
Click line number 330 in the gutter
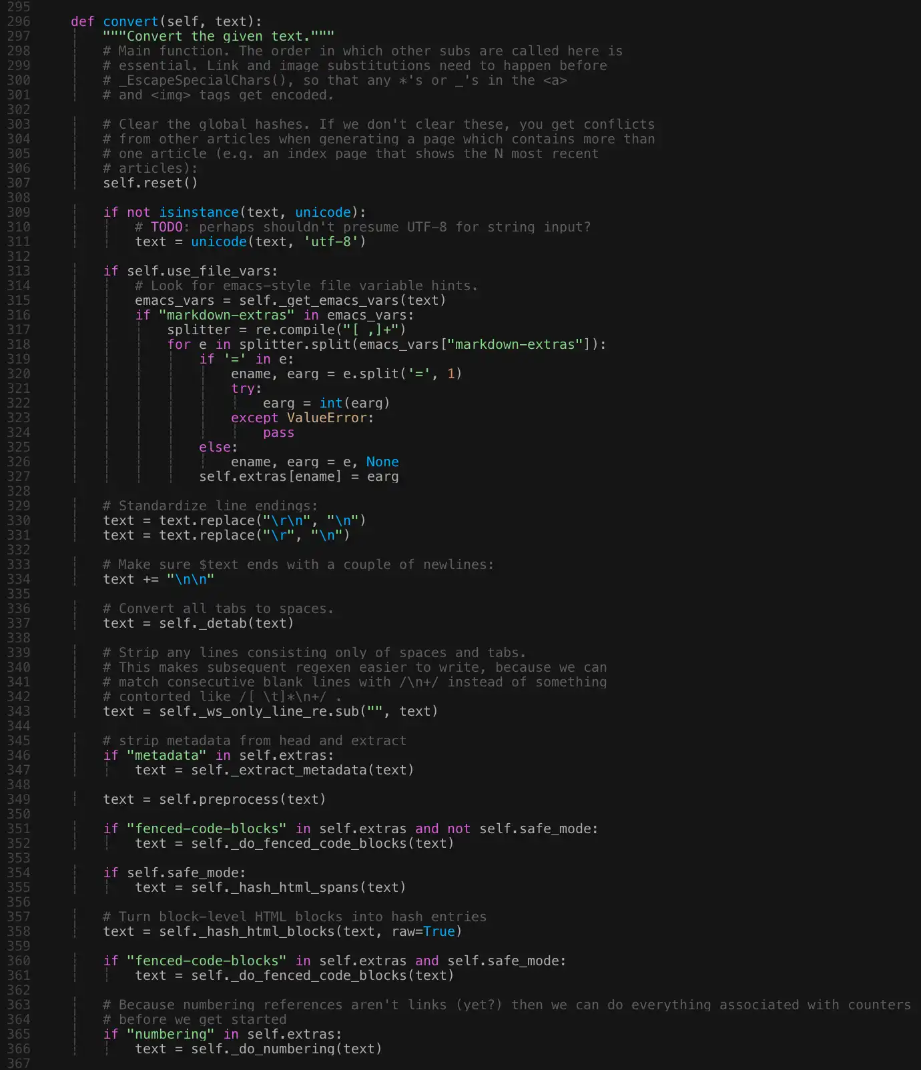[18, 520]
